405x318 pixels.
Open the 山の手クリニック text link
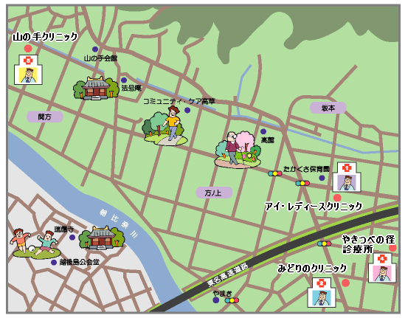point(45,36)
